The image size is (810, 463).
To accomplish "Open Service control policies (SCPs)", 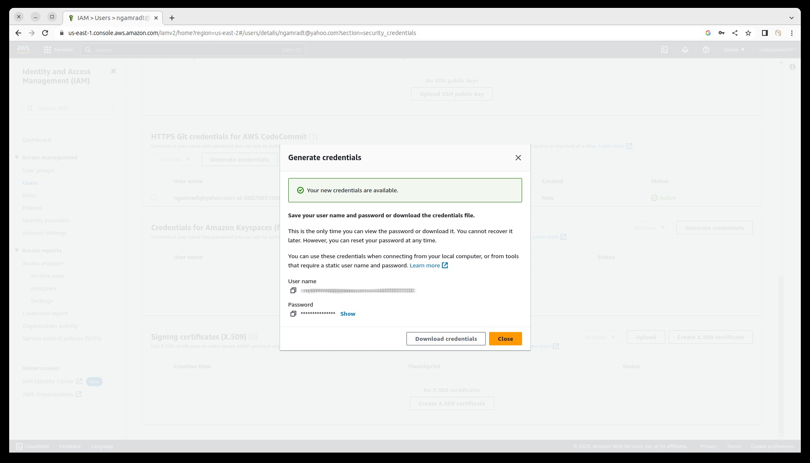I will coord(62,338).
